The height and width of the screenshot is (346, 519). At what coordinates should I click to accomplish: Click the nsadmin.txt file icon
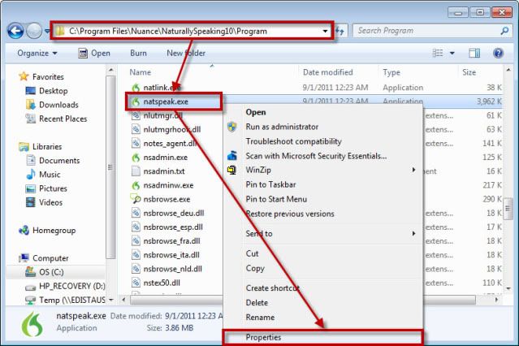pyautogui.click(x=136, y=171)
